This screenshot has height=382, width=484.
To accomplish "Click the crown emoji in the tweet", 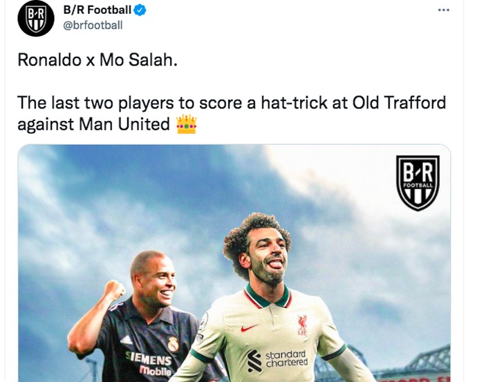I will (187, 124).
